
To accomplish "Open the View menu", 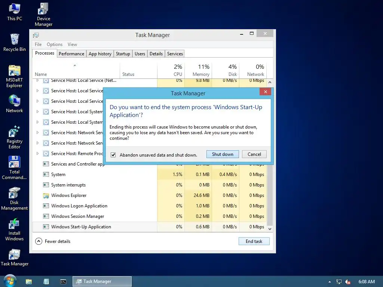I will tap(72, 44).
